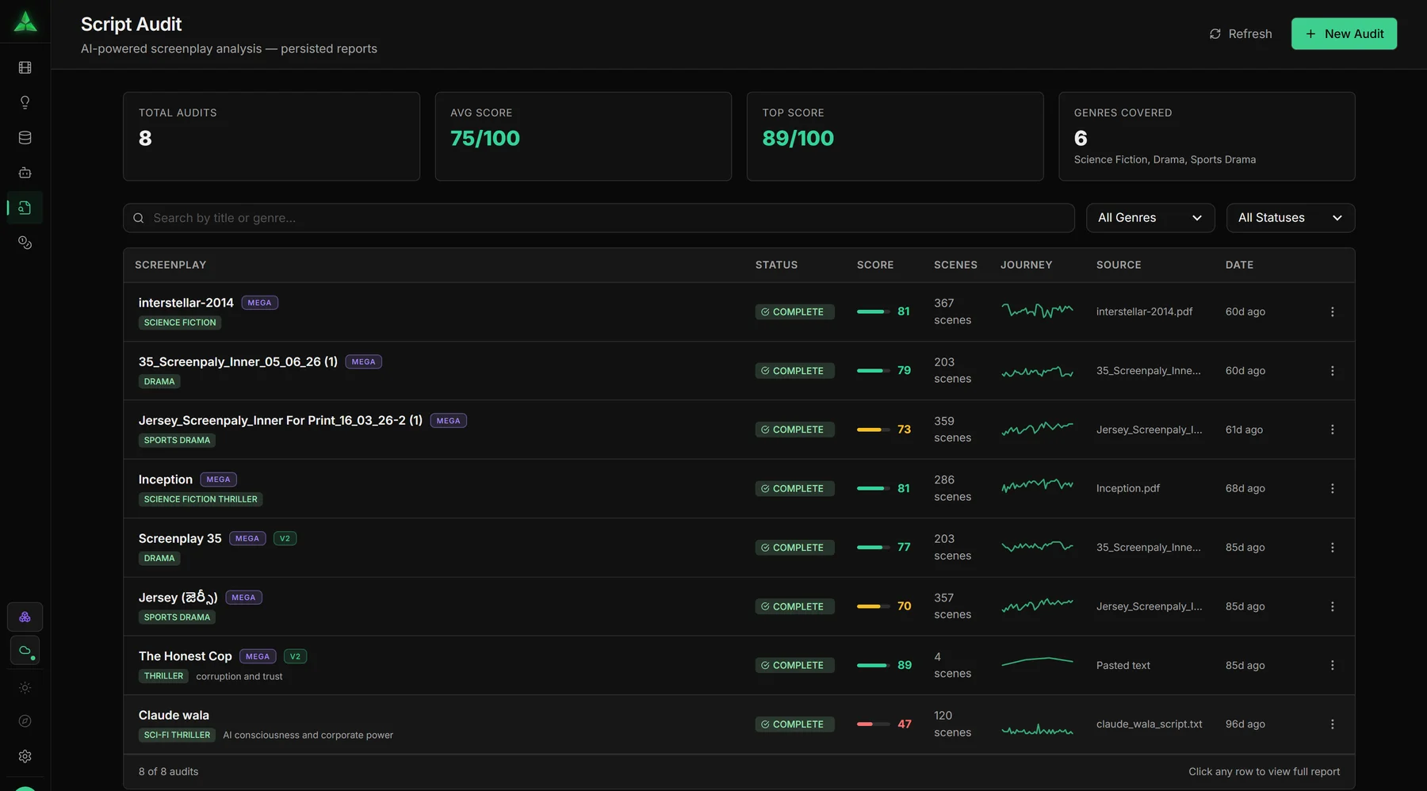Open the database sidebar section
The height and width of the screenshot is (791, 1427).
[25, 138]
